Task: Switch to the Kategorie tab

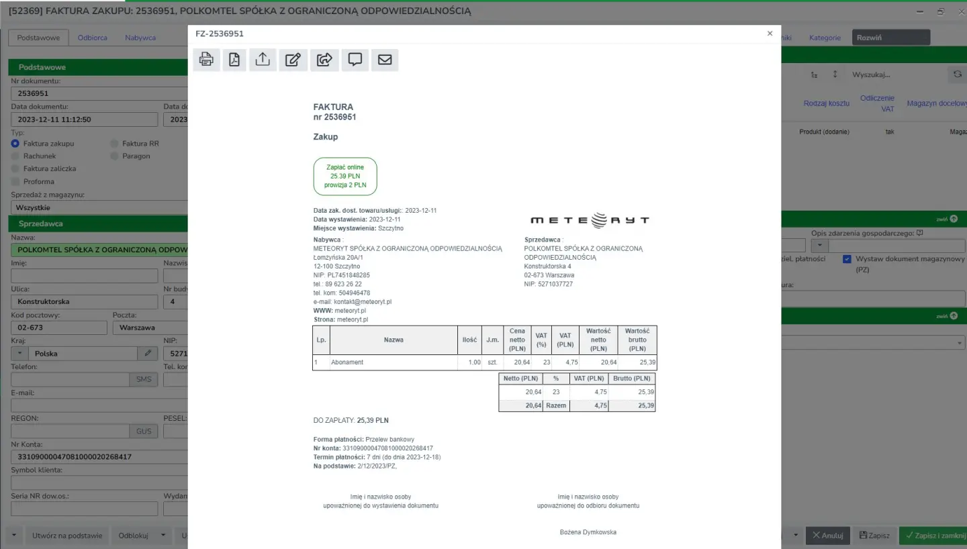Action: tap(825, 38)
